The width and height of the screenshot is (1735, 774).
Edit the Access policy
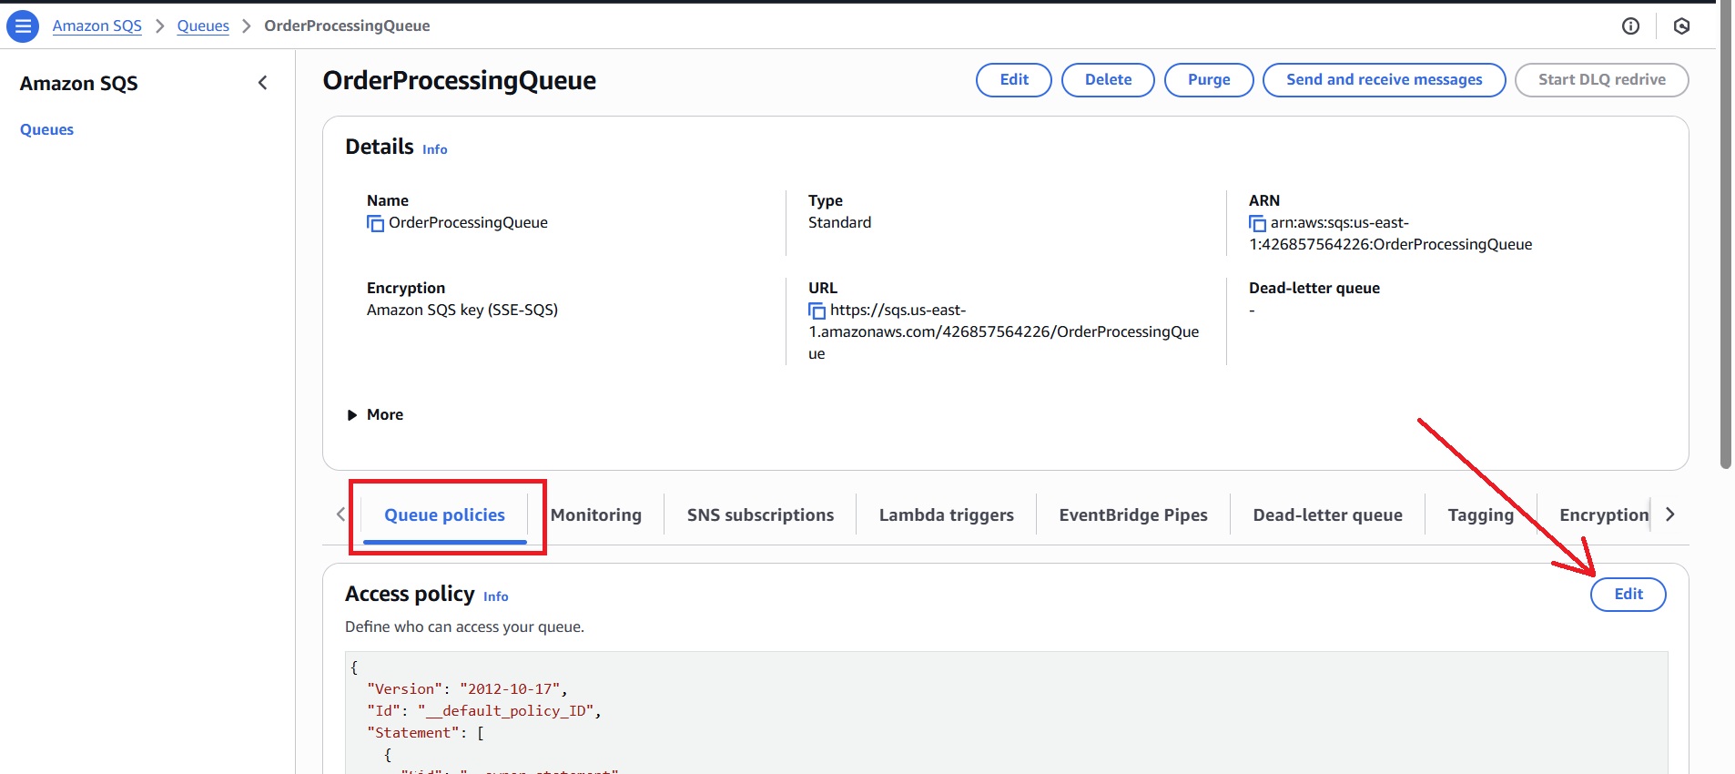pos(1628,594)
